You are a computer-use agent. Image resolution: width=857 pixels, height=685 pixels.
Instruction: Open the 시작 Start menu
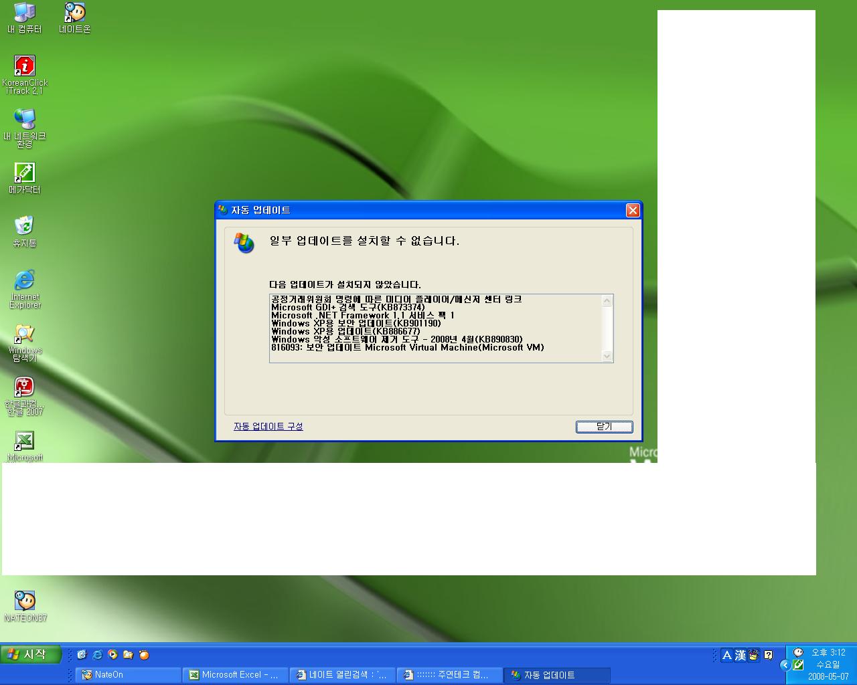(31, 655)
